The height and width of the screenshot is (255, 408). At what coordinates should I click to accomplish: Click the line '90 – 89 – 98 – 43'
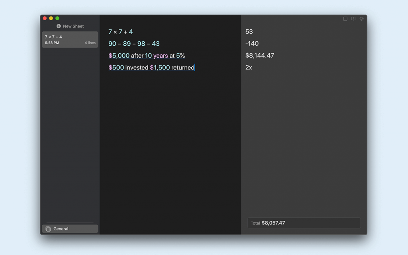click(134, 44)
